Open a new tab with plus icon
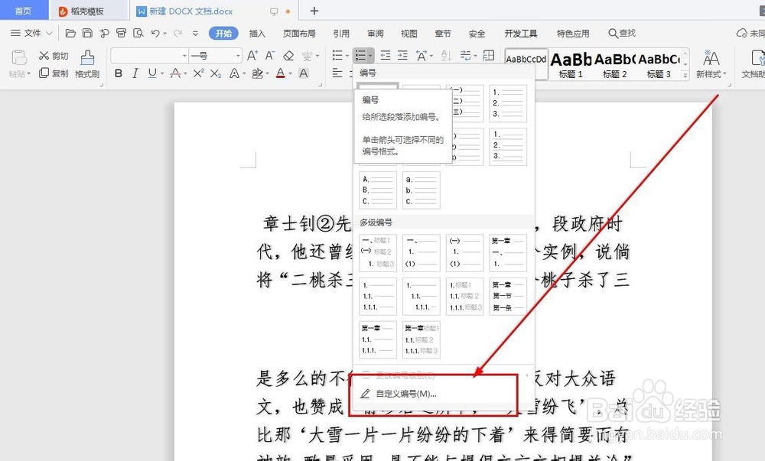 (314, 11)
